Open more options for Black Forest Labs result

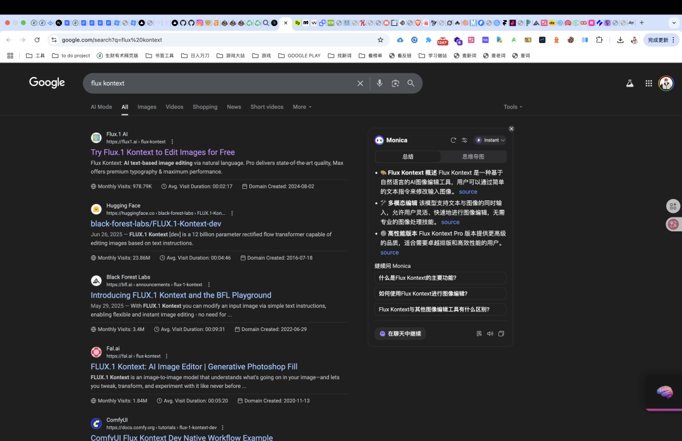(x=209, y=285)
